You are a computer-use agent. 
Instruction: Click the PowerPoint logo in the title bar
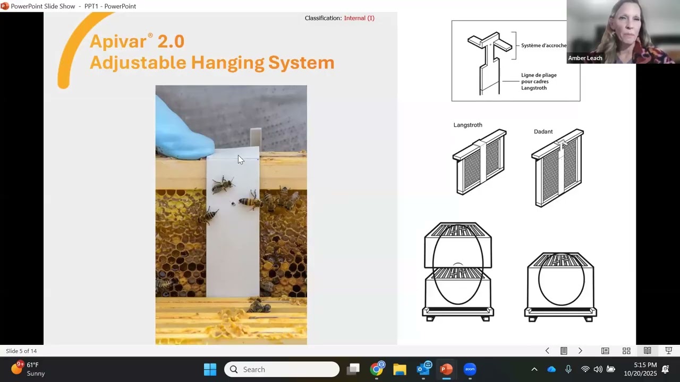coord(5,6)
